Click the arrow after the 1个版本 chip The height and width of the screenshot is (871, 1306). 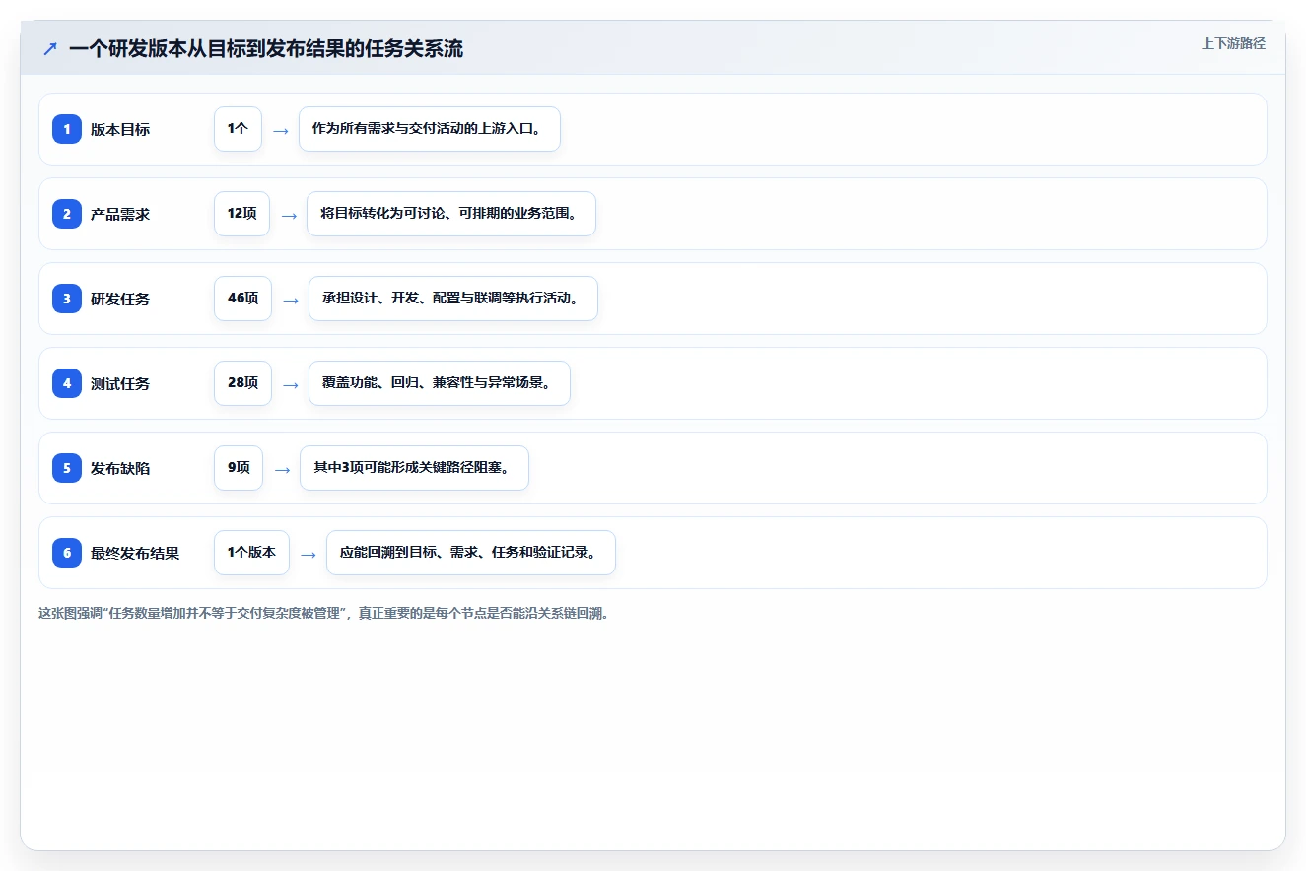coord(308,554)
